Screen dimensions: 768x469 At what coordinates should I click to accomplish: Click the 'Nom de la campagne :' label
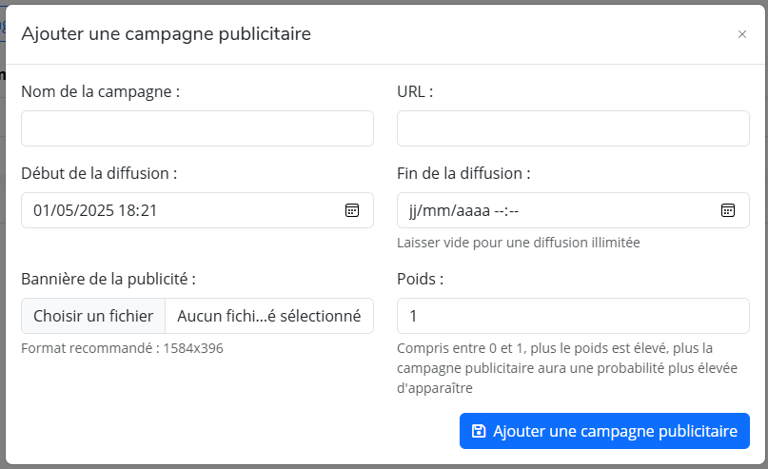coord(100,92)
